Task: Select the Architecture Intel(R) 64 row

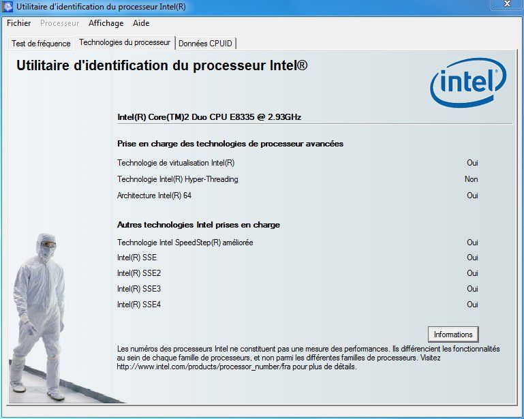Action: [297, 196]
